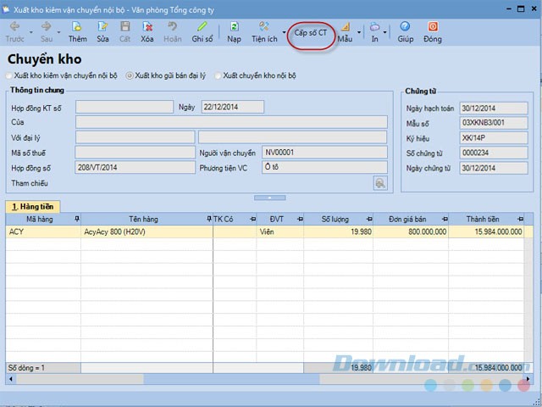Select 'Xuất kho kiêm vận chuyển nội bộ' option
The width and height of the screenshot is (542, 407).
(10, 75)
